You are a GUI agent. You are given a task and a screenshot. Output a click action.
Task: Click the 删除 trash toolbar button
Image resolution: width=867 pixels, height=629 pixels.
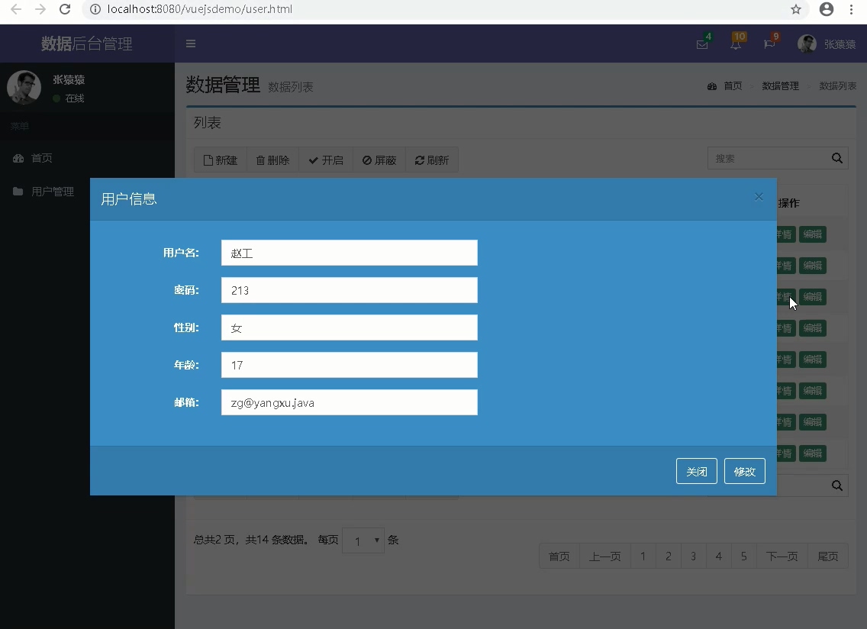tap(272, 160)
